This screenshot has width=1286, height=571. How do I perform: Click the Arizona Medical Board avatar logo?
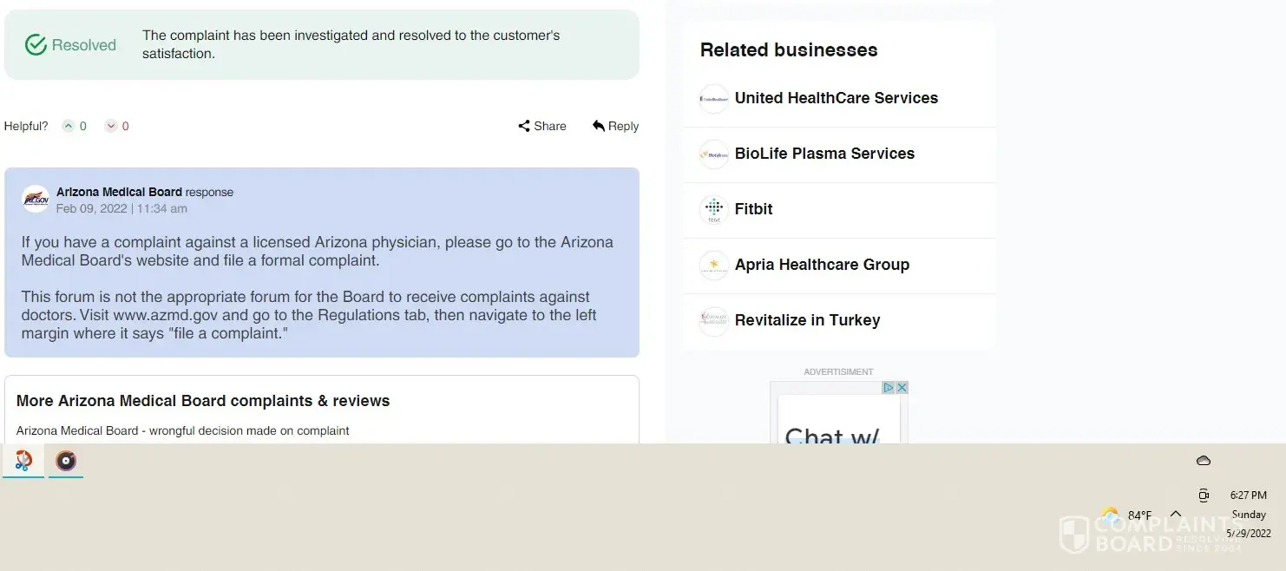click(36, 199)
